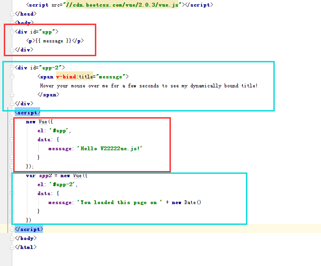
Task: Collapse fold marker beside </body> tag
Action: (x=12, y=238)
